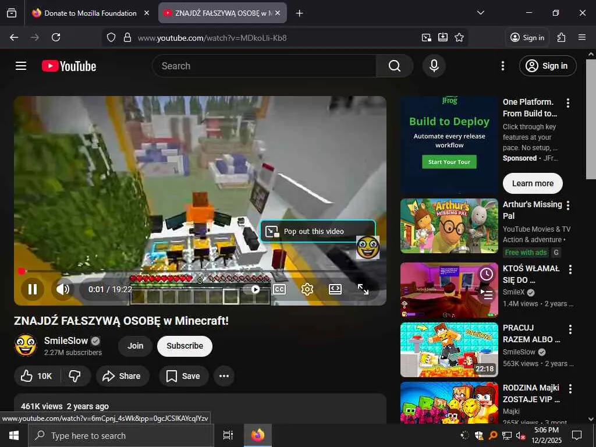The height and width of the screenshot is (447, 596).
Task: Open a new browser tab
Action: (x=300, y=13)
